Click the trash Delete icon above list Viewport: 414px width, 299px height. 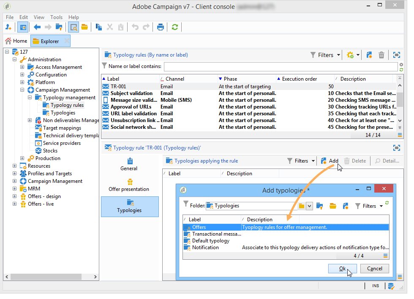click(381, 55)
